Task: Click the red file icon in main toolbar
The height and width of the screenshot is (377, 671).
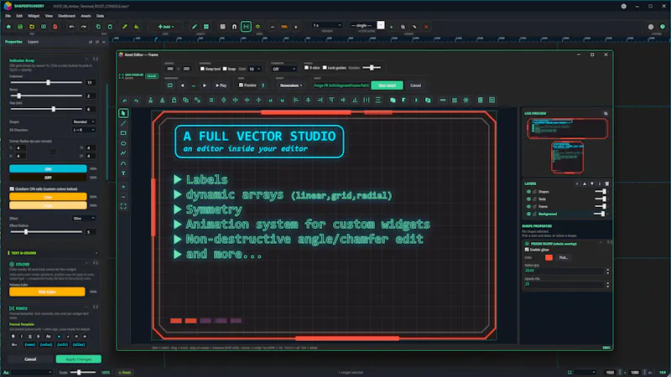Action: 55,27
